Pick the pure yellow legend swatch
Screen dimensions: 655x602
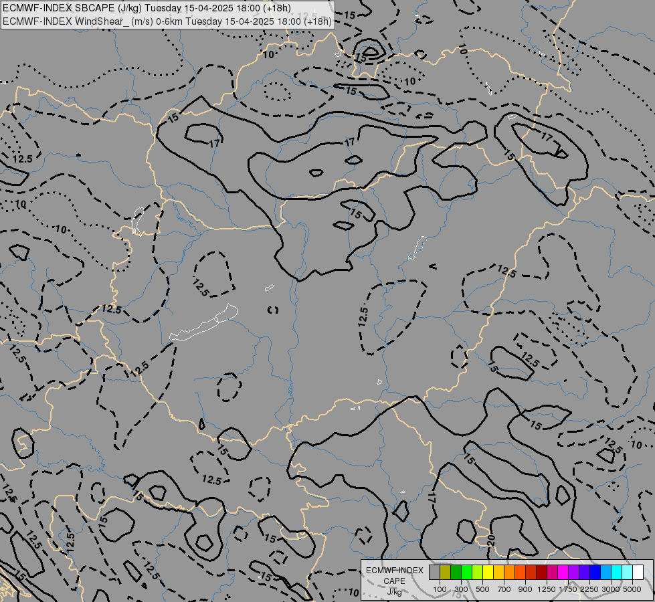click(x=488, y=573)
